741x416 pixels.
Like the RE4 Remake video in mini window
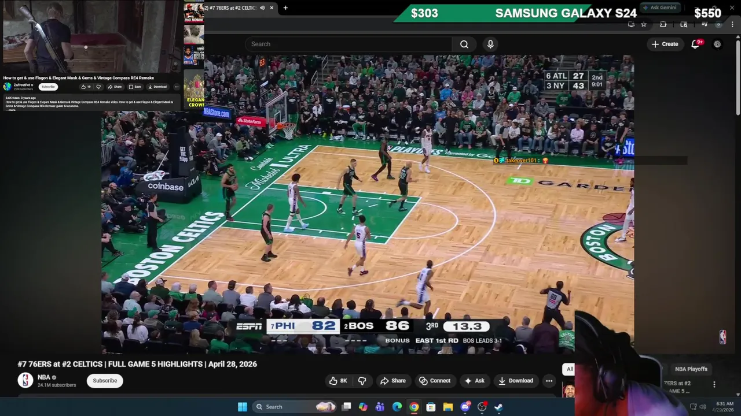(x=85, y=87)
